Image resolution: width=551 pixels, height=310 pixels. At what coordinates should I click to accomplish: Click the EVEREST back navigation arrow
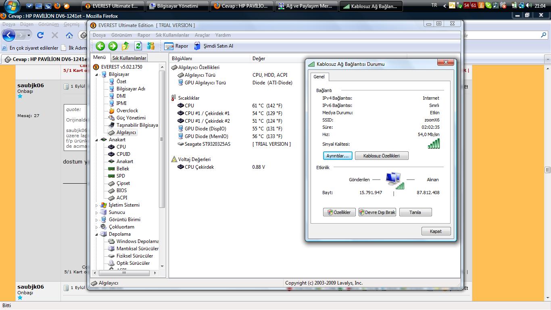coord(100,46)
